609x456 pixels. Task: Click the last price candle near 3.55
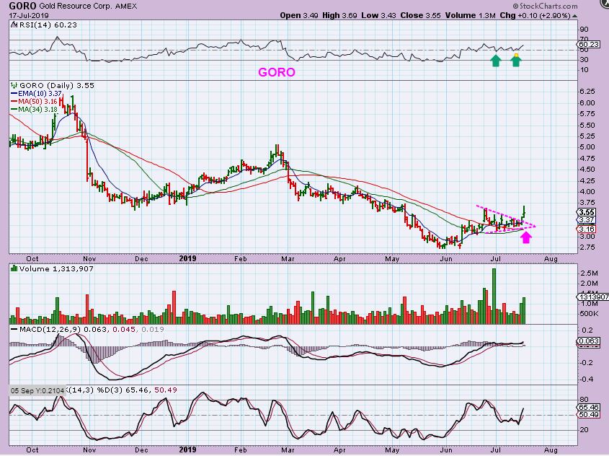(x=524, y=212)
